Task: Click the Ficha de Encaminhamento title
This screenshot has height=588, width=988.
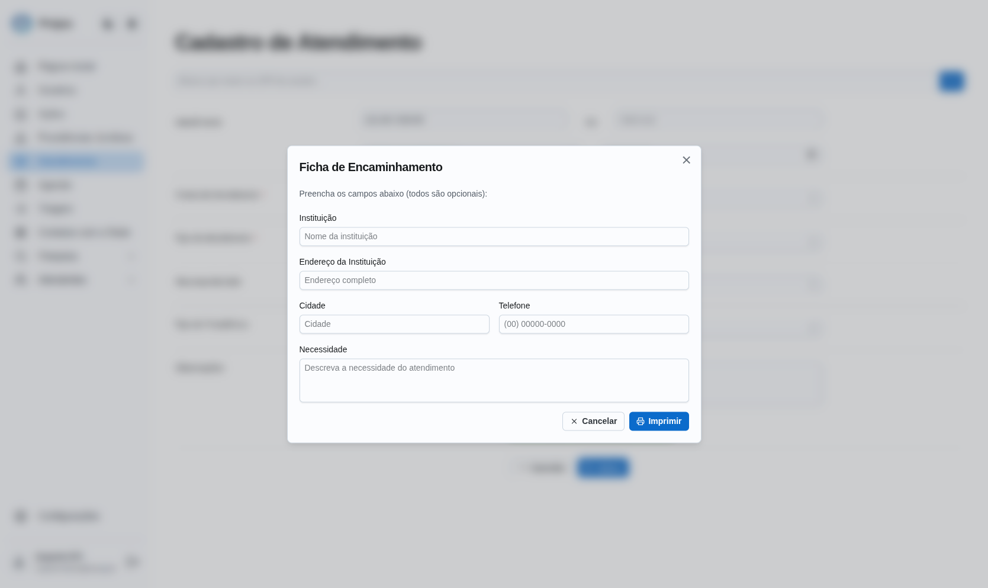Action: click(371, 167)
